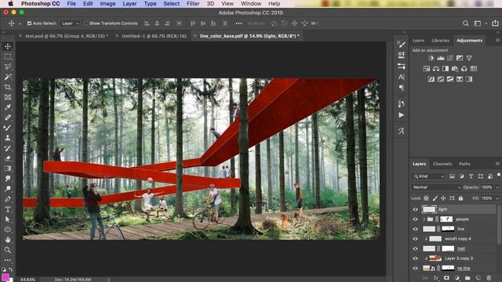The image size is (502, 282).
Task: Open the search icon in the options bar
Action: point(466,23)
